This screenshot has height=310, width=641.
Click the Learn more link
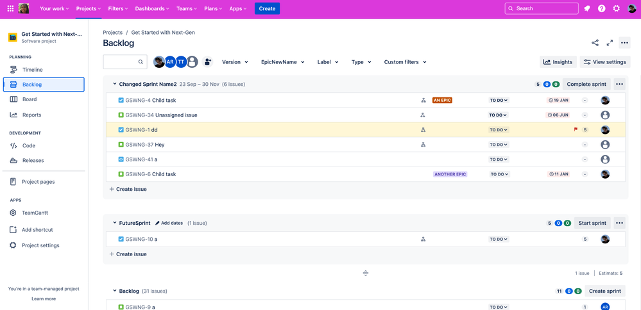pos(44,298)
